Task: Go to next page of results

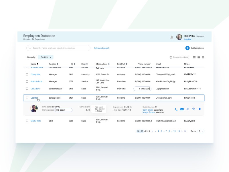Action: (182, 131)
